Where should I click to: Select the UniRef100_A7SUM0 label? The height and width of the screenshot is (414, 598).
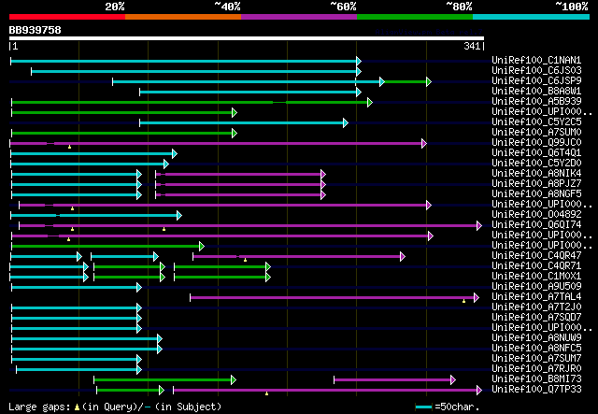(536, 132)
